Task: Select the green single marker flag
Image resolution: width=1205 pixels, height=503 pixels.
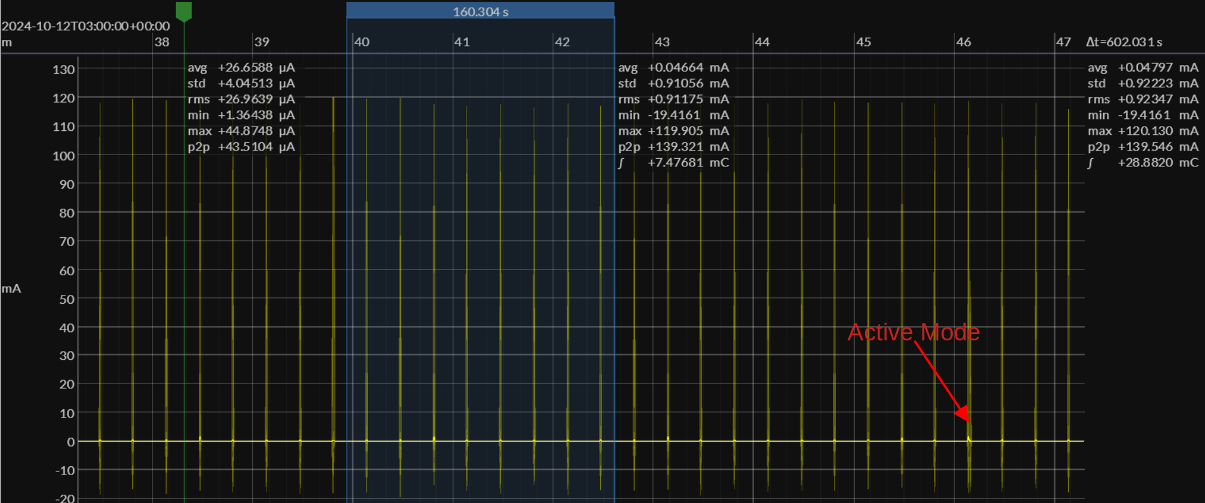Action: click(x=184, y=11)
